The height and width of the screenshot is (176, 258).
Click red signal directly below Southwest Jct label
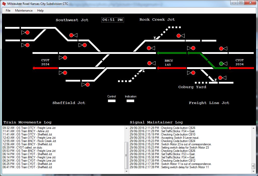click(x=71, y=35)
